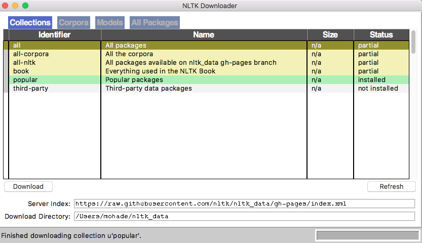The image size is (422, 243).
Task: Switch to the All Packages tab
Action: 155,23
